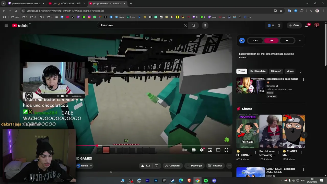Go to the YouTube home logo
Image resolution: width=327 pixels, height=184 pixels.
20,25
